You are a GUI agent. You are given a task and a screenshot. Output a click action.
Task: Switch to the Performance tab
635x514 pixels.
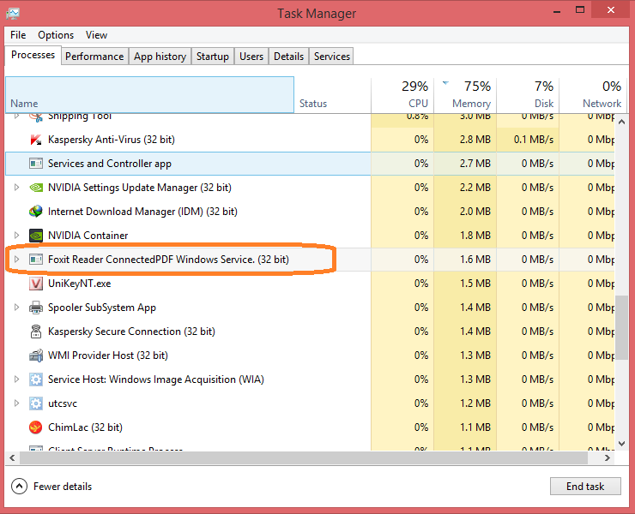[94, 57]
